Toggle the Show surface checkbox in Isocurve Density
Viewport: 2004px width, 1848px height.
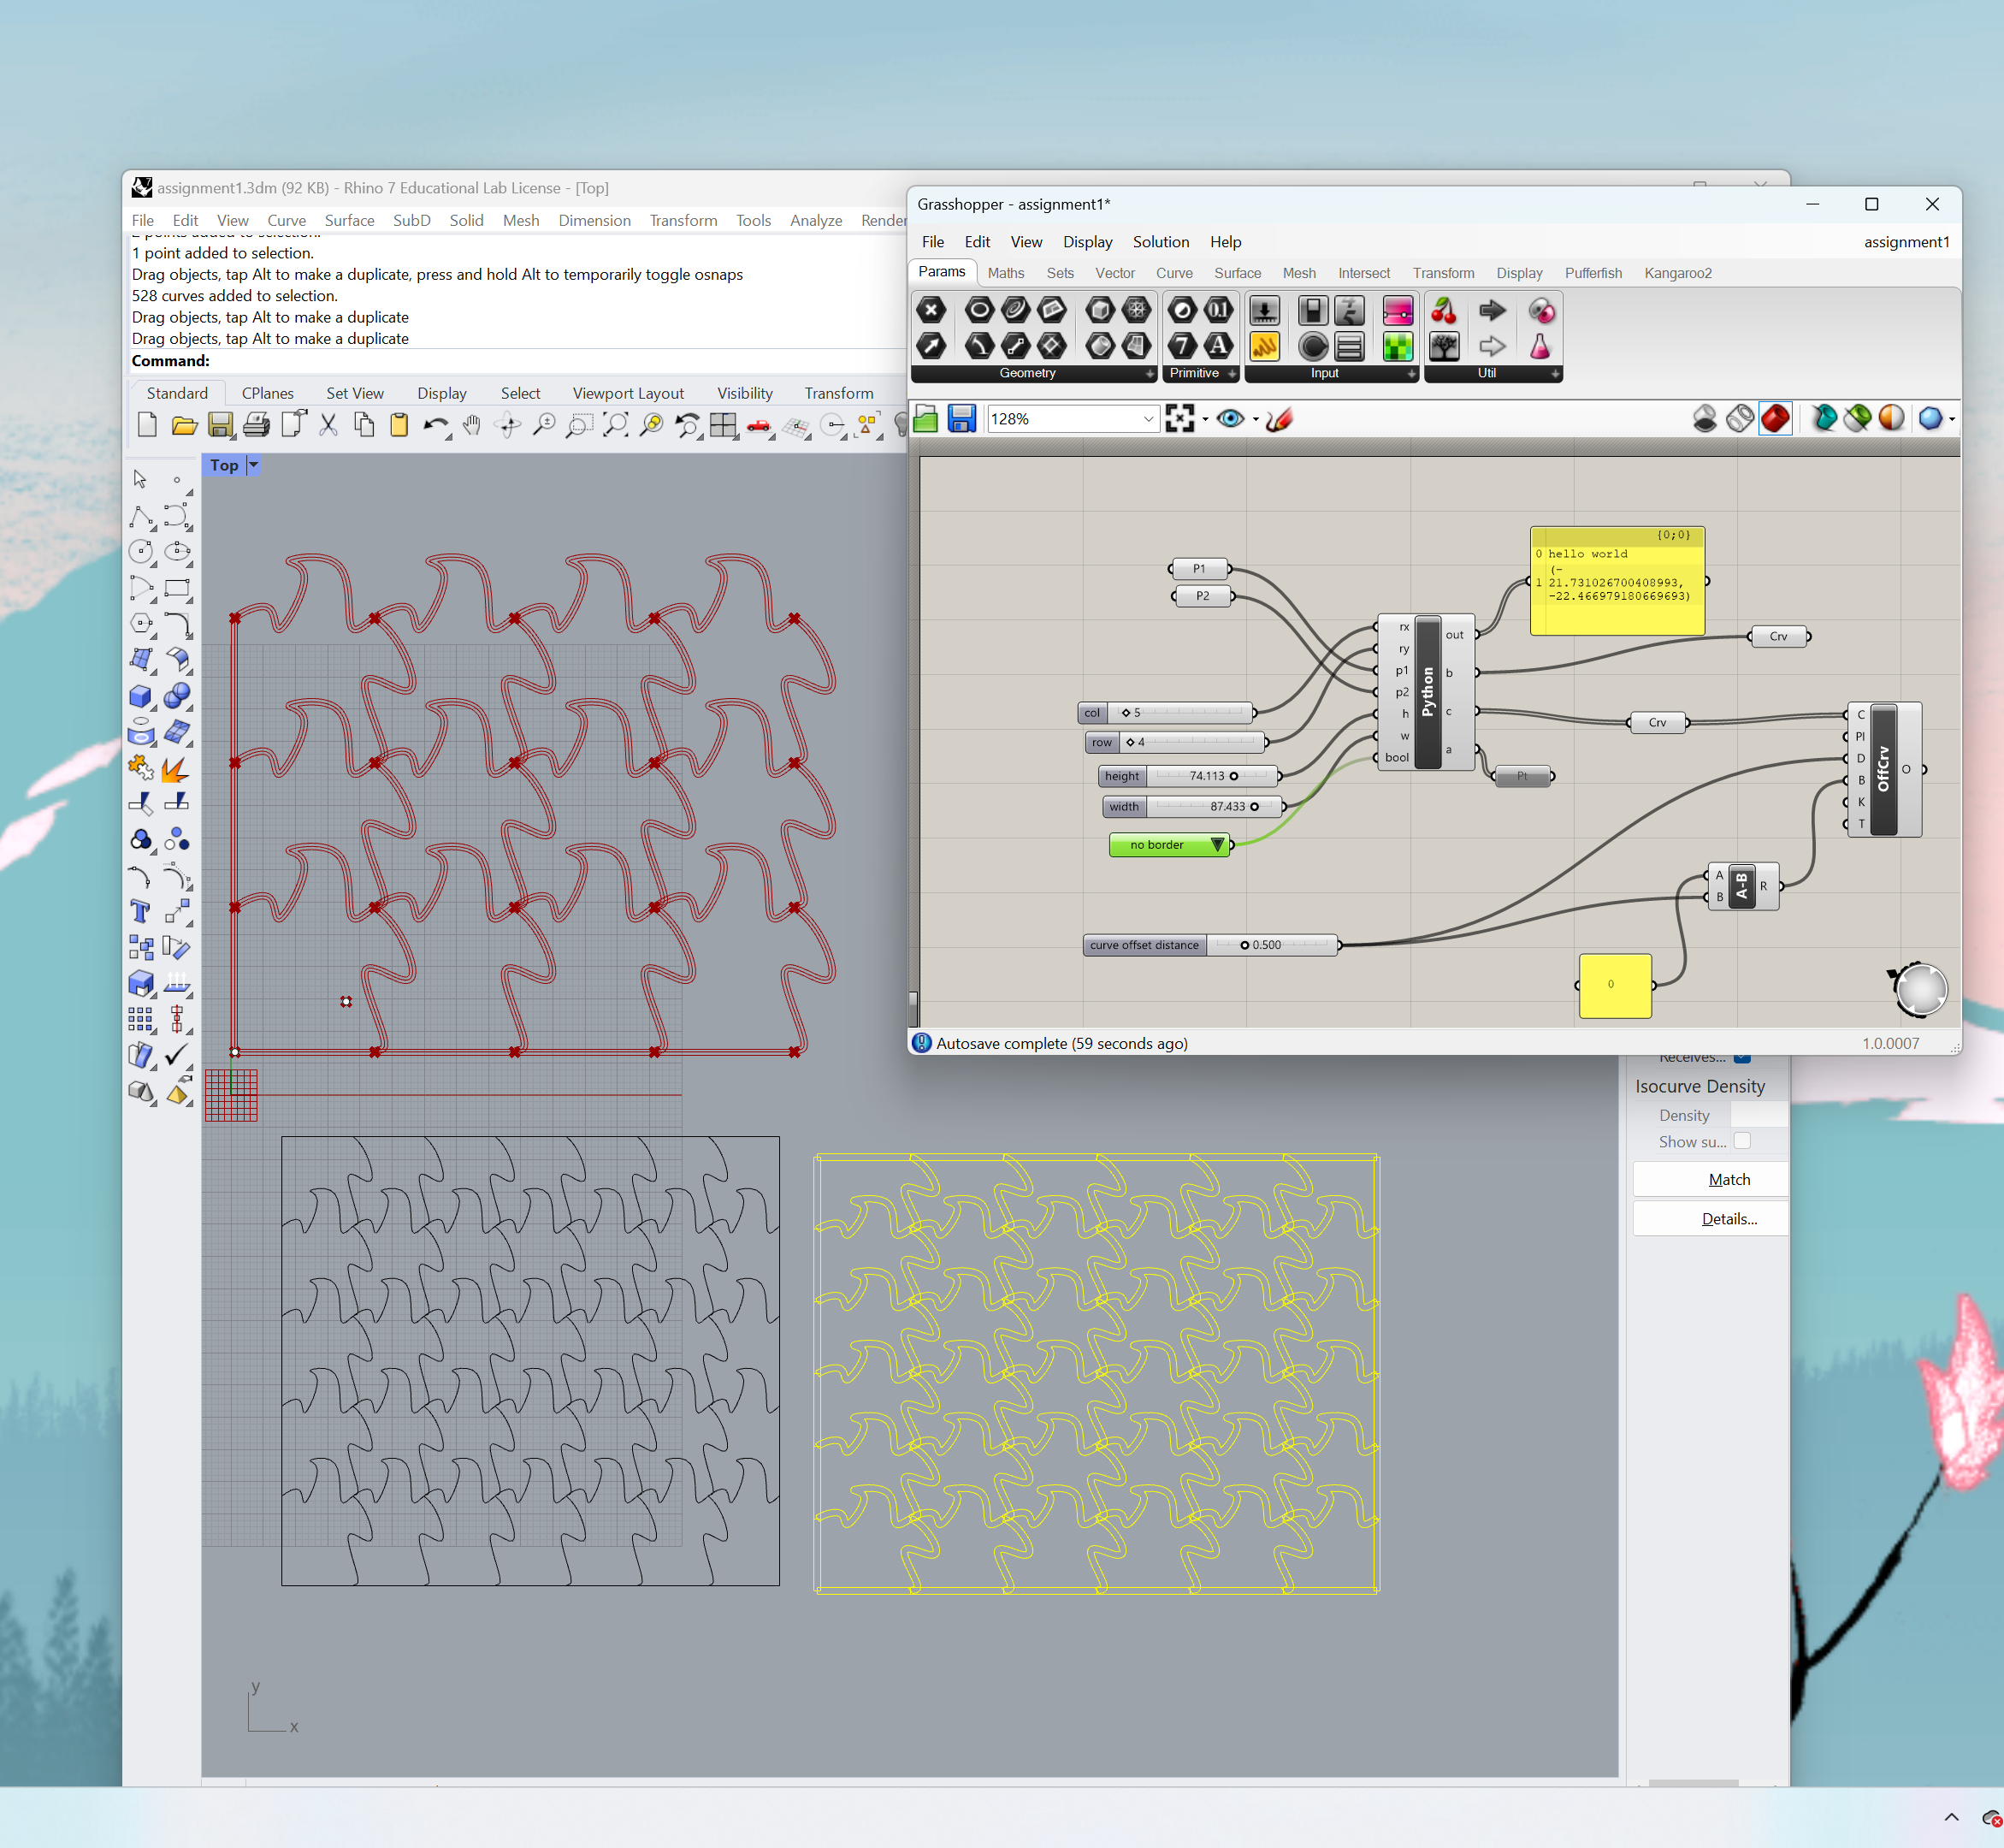click(x=1742, y=1141)
